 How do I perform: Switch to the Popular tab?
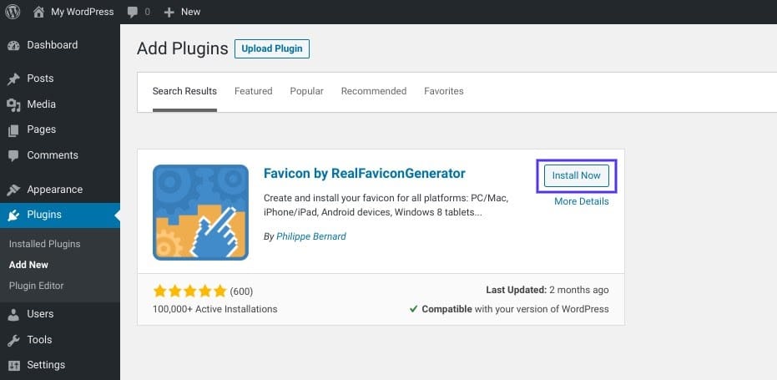click(306, 91)
